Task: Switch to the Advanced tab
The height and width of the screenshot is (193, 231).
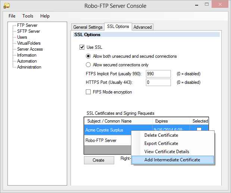Action: (143, 27)
